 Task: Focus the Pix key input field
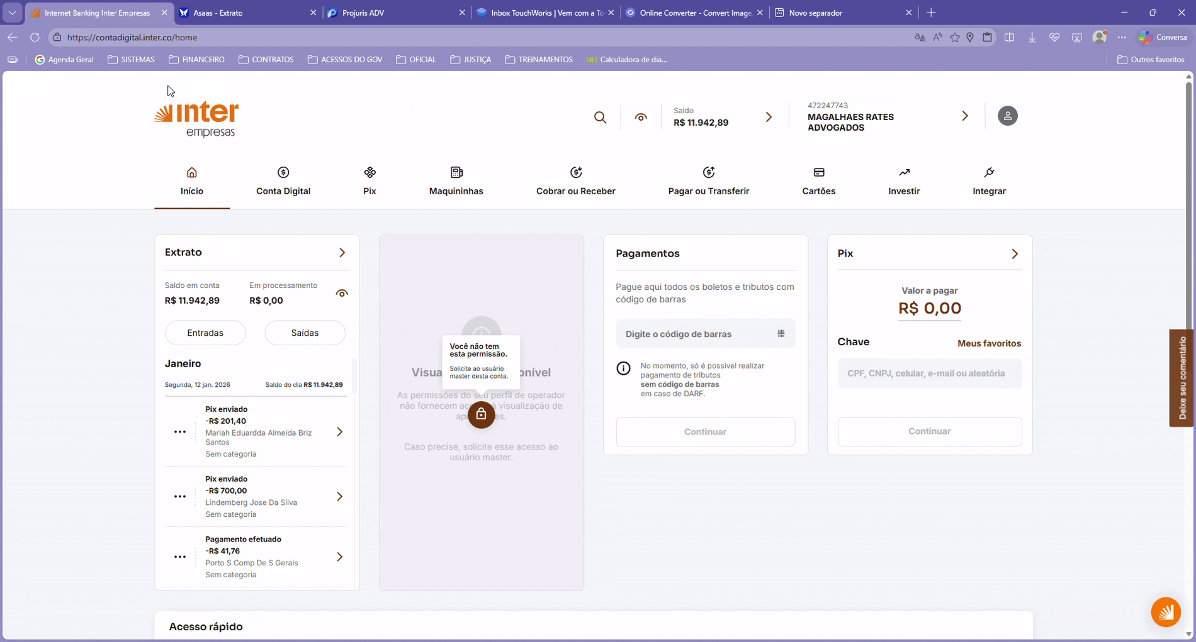click(x=929, y=374)
